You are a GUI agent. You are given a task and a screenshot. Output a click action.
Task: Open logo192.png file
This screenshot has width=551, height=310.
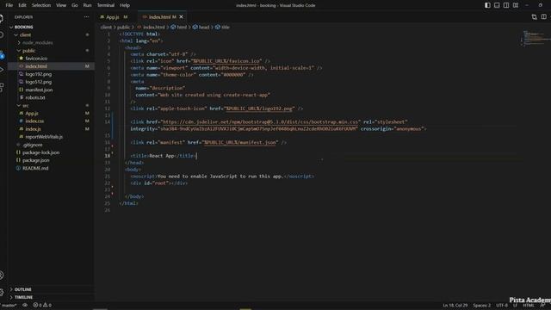coord(38,74)
